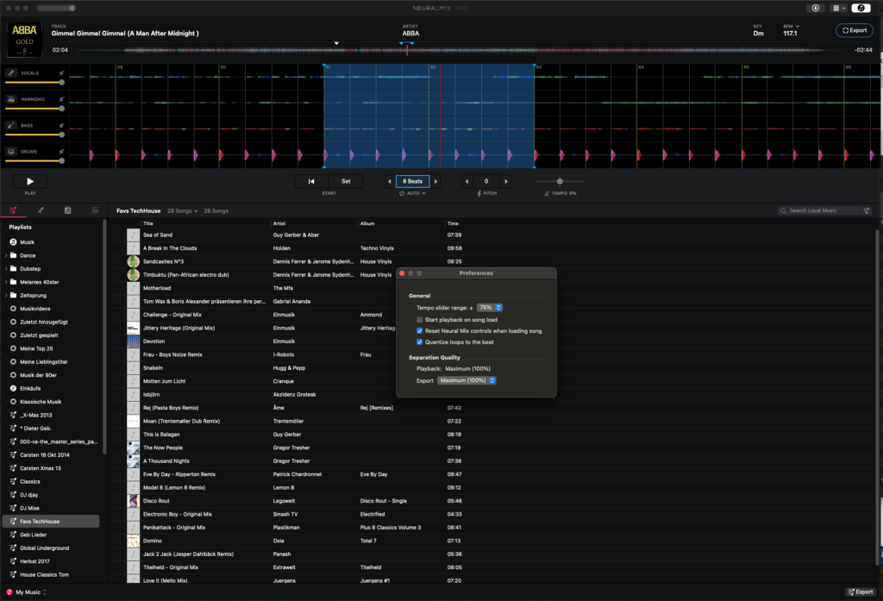
Task: Mute the Drums stem
Action: coord(61,152)
